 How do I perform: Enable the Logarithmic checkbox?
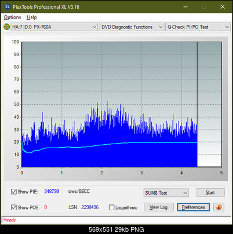[111, 207]
